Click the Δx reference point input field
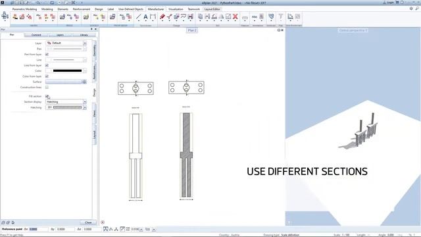The image size is (421, 237). [x=38, y=229]
